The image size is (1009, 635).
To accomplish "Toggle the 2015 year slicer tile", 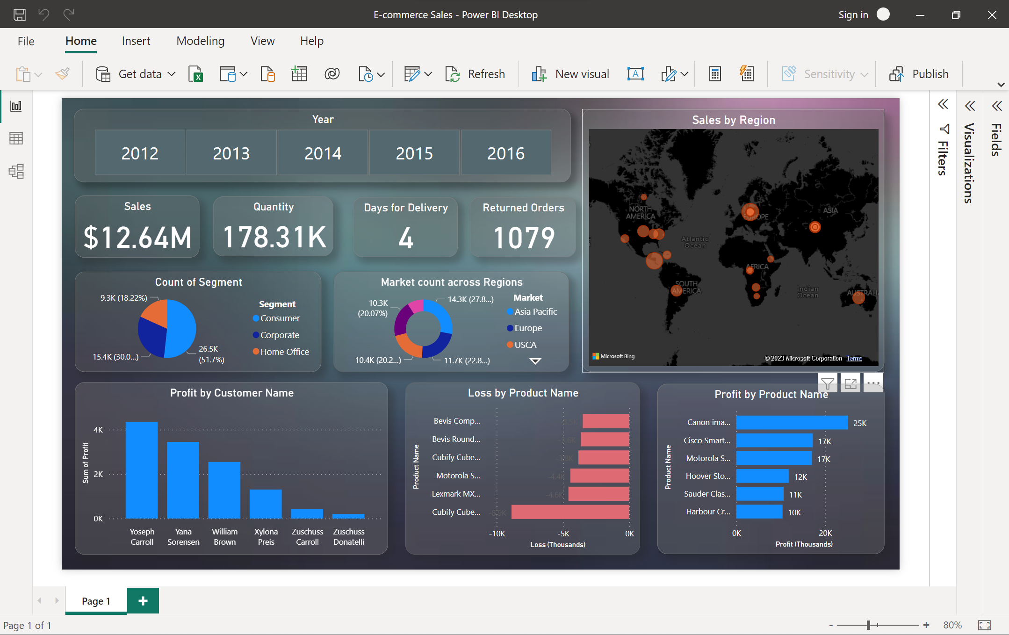I will tap(414, 153).
